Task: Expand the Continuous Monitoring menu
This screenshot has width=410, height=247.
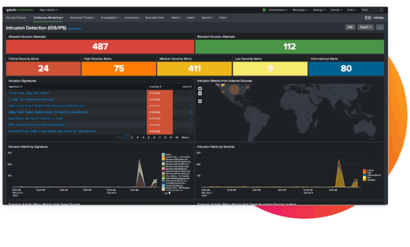Action: click(x=48, y=18)
